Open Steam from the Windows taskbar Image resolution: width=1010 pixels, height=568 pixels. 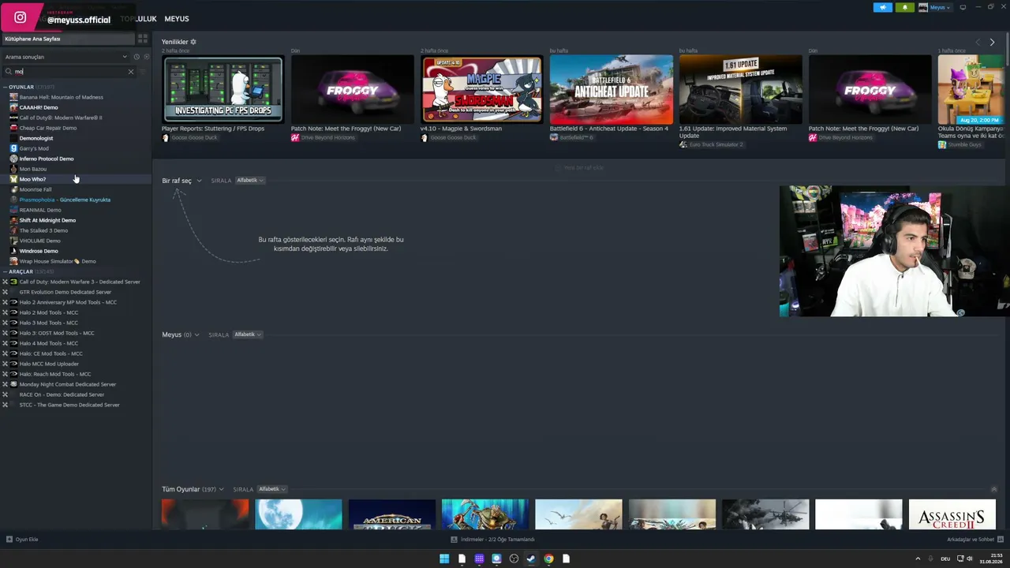531,559
